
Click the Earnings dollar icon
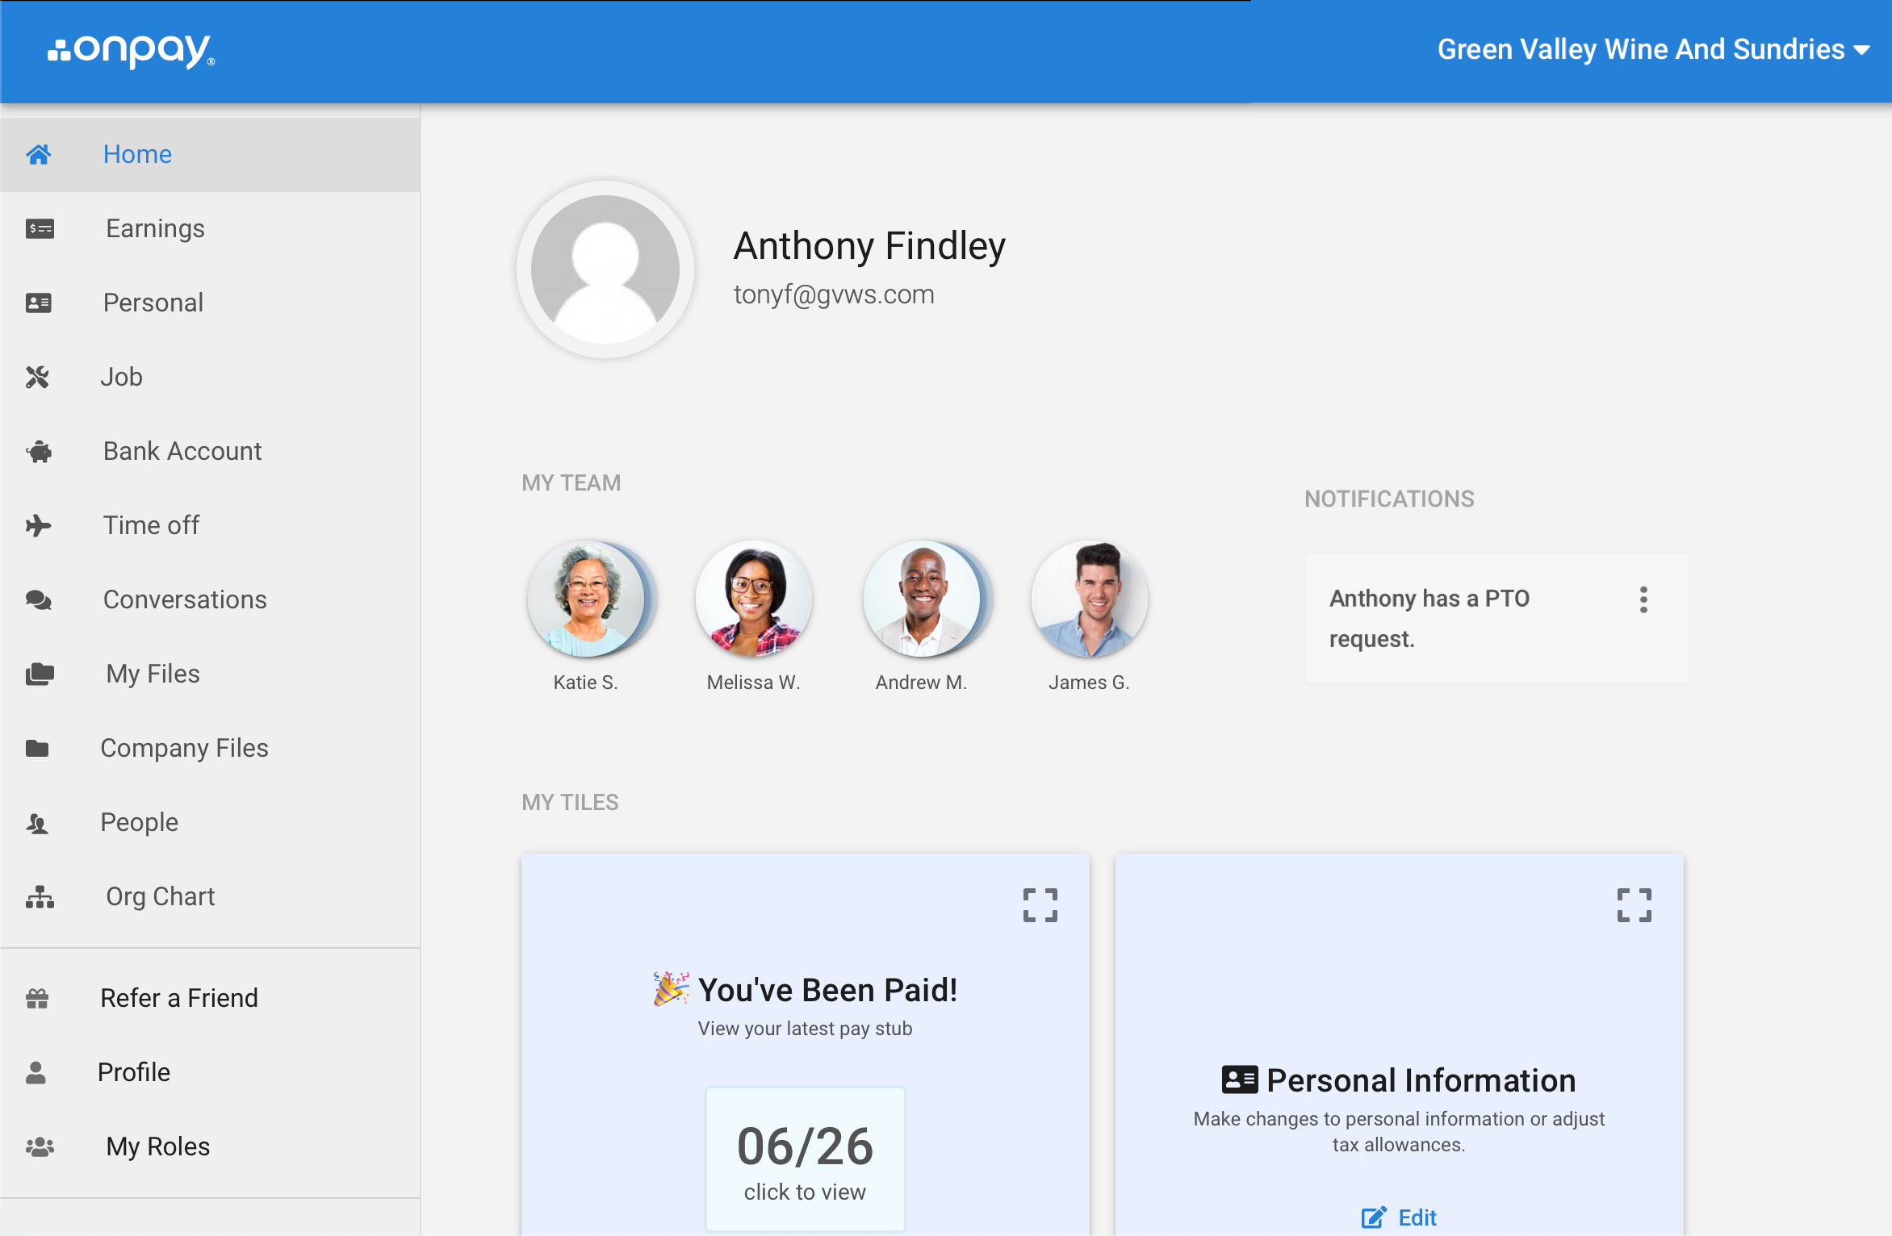click(x=39, y=228)
